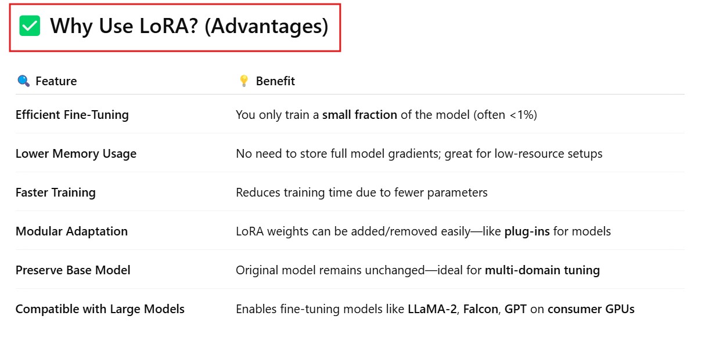Select the 'Benefit' column header text
The width and height of the screenshot is (723, 352).
(x=275, y=81)
